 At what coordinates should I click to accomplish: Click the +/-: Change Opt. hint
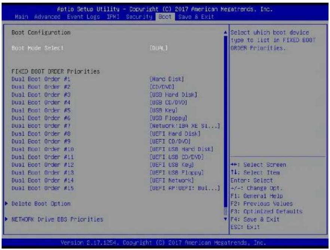coord(257,188)
